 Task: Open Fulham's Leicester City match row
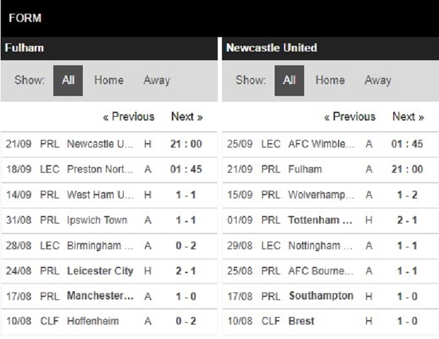tap(109, 271)
